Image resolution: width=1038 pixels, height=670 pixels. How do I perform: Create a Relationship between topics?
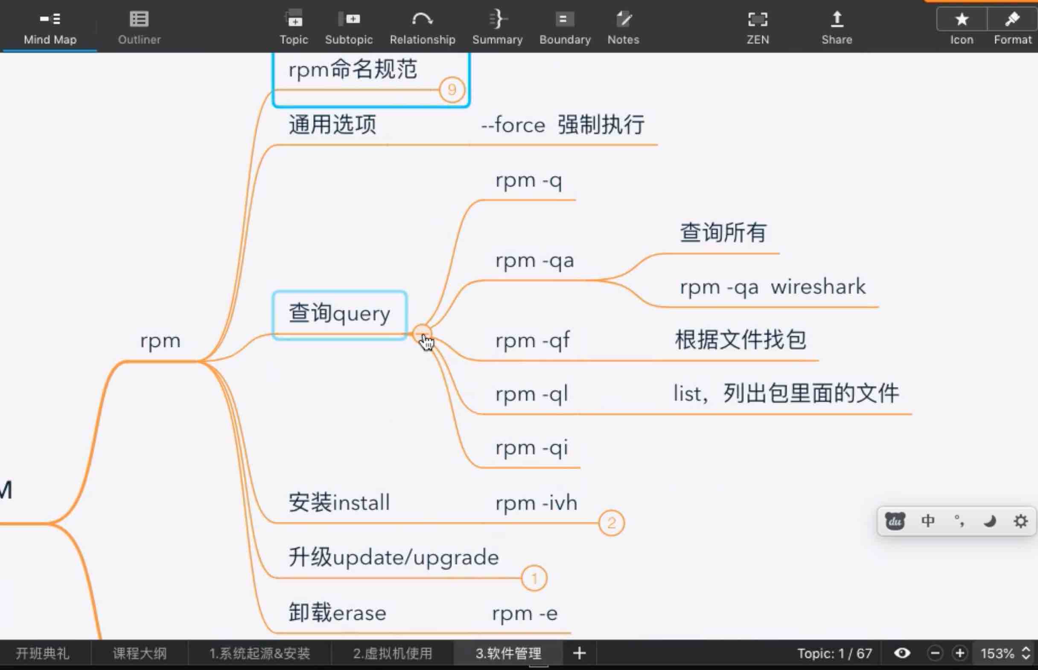pos(422,26)
